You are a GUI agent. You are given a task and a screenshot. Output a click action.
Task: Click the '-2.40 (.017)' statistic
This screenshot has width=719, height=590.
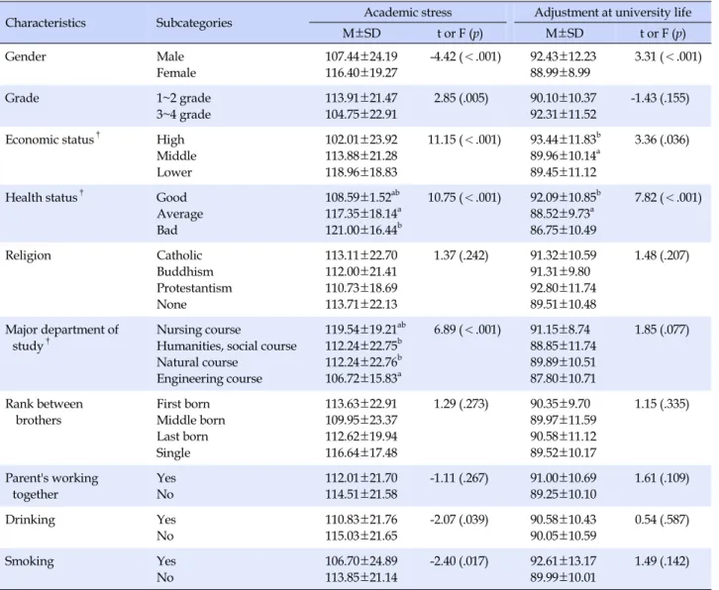click(459, 561)
